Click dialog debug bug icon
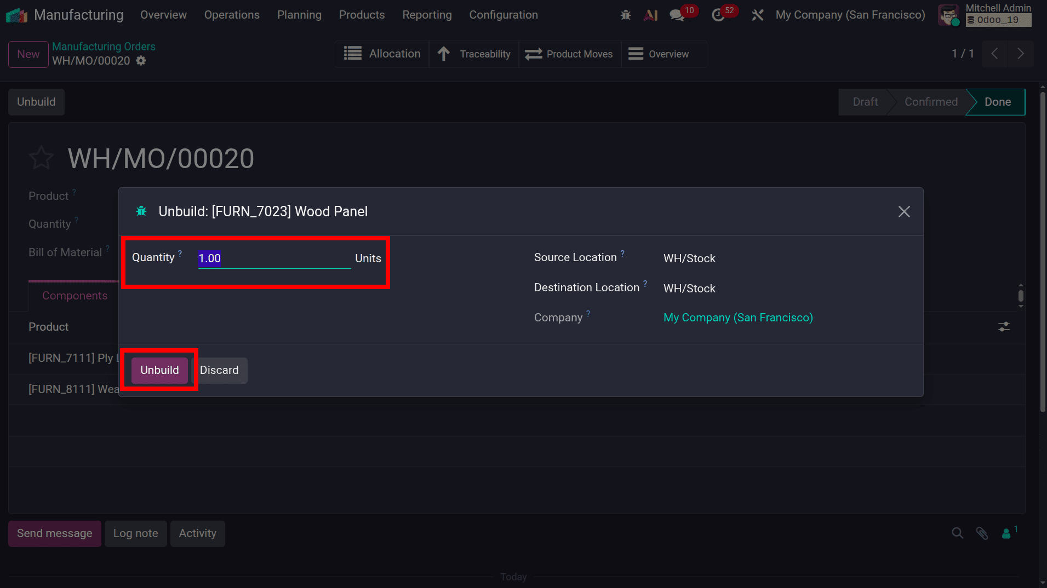Screen dimensions: 1047x588 [x=141, y=211]
